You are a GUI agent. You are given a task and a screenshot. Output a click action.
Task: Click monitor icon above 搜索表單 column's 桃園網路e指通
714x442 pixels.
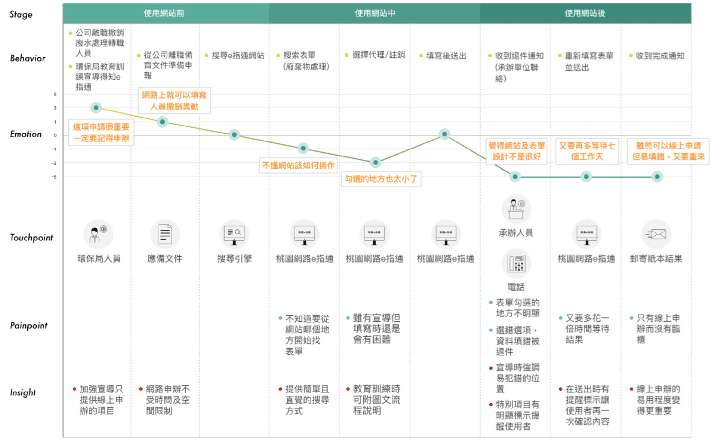tap(304, 234)
